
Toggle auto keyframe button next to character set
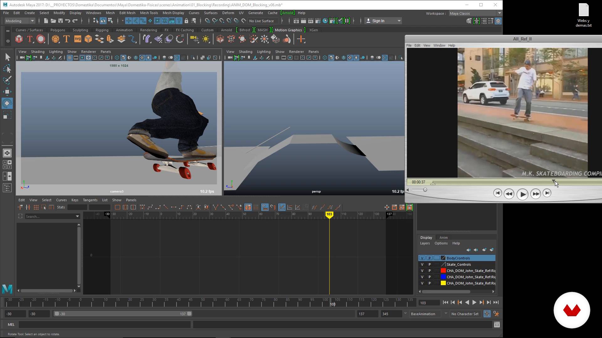coord(487,314)
